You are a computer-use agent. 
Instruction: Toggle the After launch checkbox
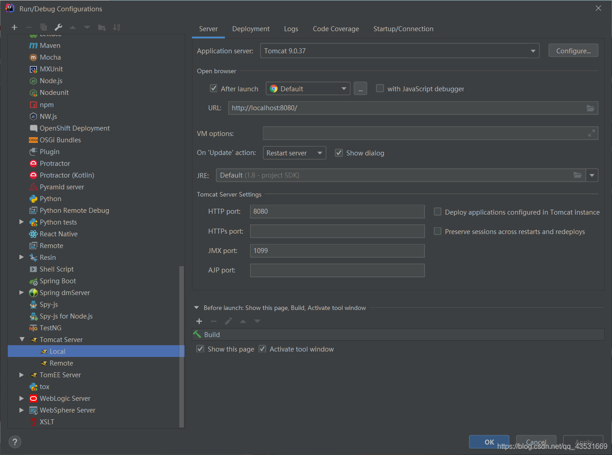tap(214, 89)
